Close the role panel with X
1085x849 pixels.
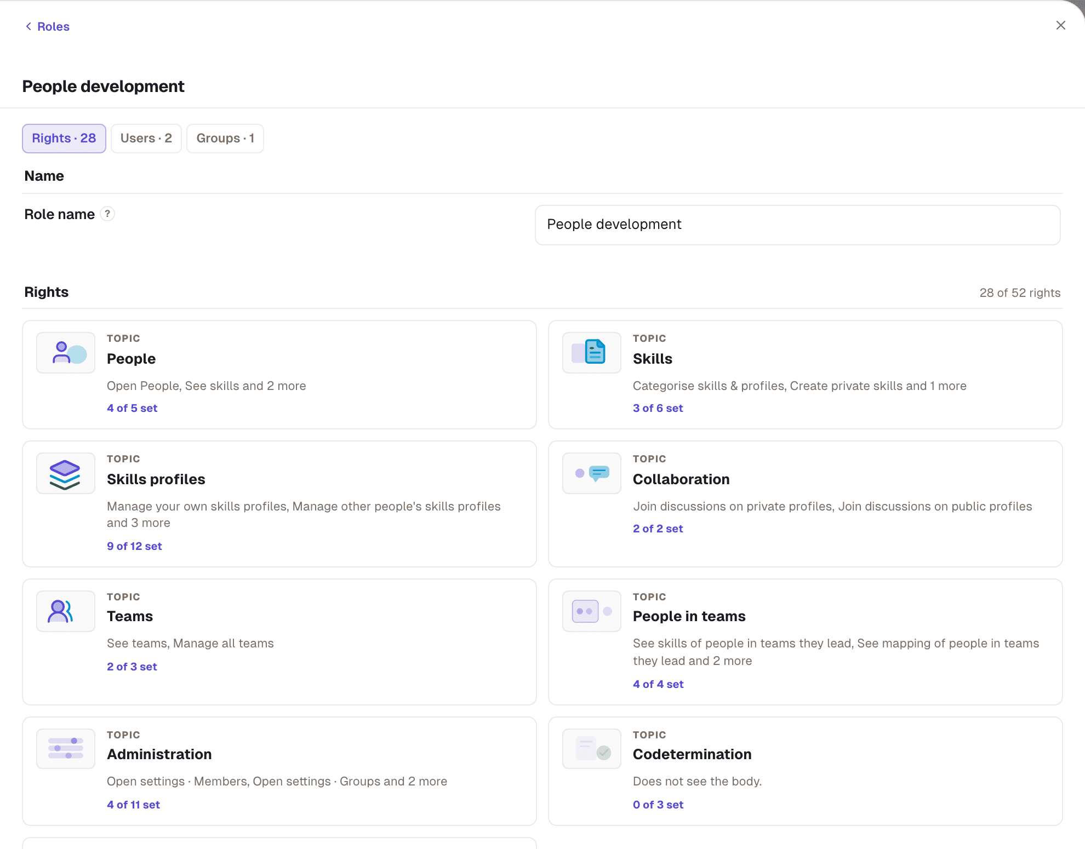[x=1060, y=25]
